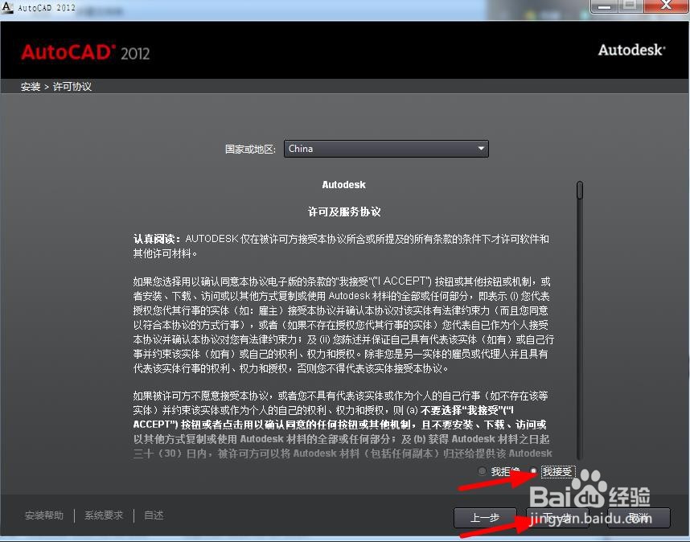Minimize the AutoCAD 2012 installer window
This screenshot has height=542, width=690.
pyautogui.click(x=604, y=6)
